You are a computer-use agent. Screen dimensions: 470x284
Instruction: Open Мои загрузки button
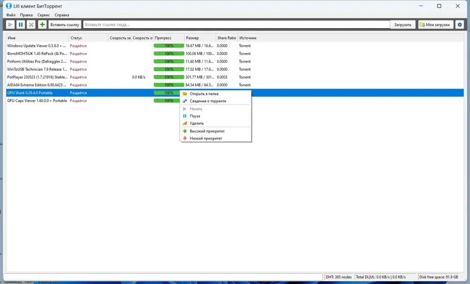coord(436,24)
